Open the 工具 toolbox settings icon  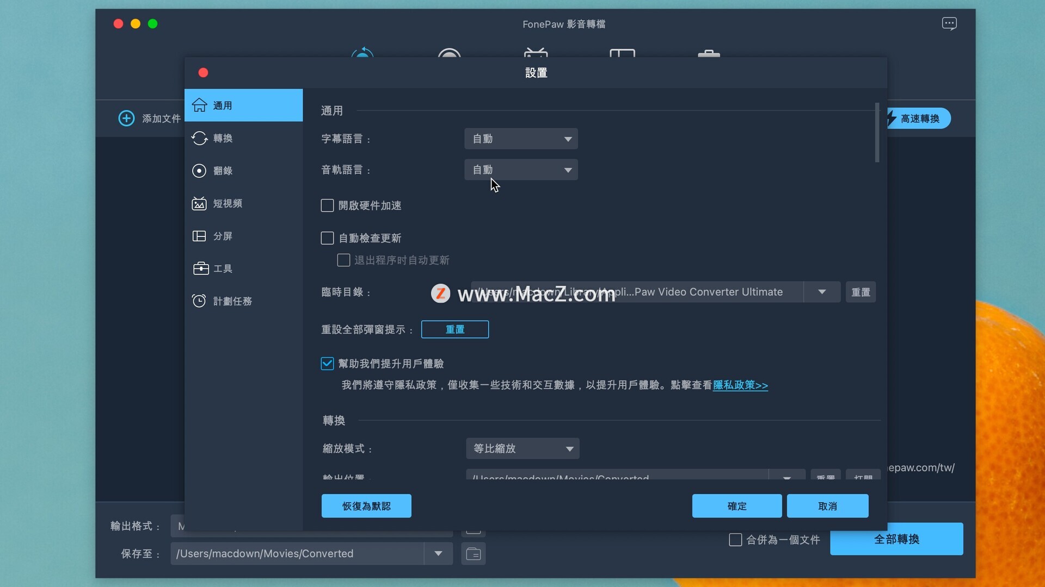(x=201, y=268)
